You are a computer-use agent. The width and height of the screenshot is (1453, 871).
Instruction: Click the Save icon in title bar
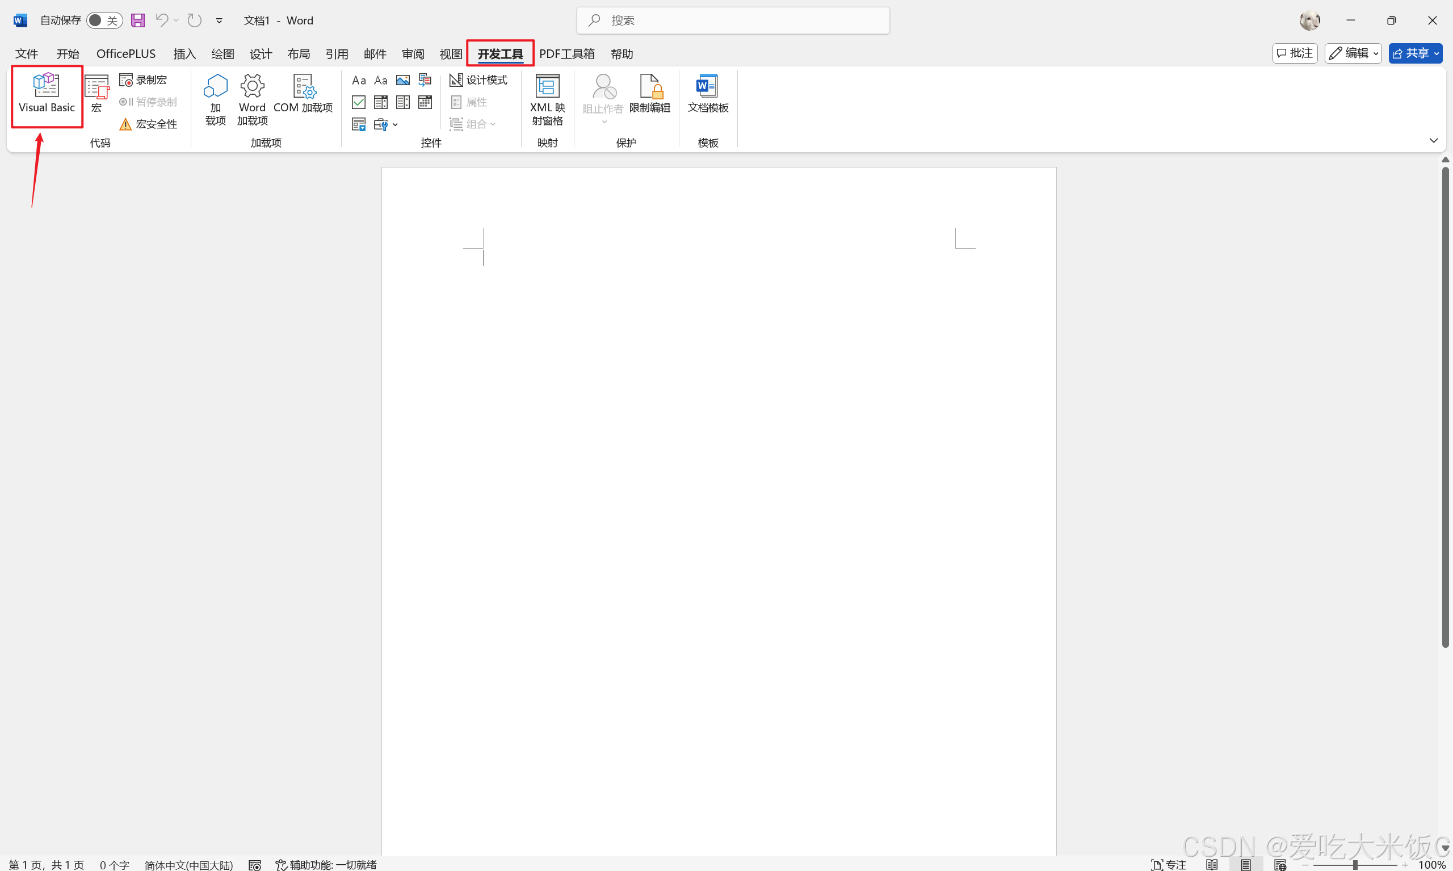click(138, 20)
